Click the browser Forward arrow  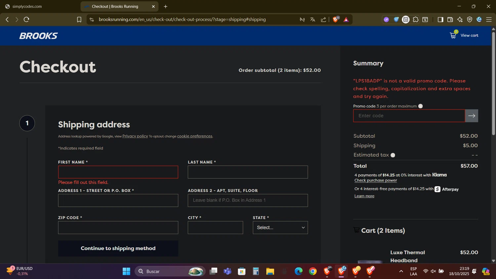pyautogui.click(x=17, y=20)
